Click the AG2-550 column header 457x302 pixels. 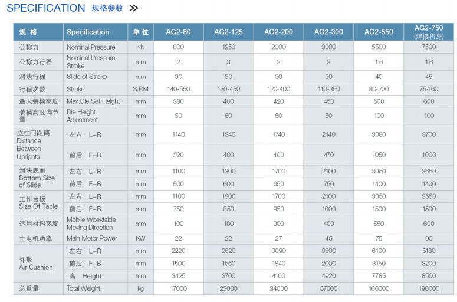pos(379,32)
